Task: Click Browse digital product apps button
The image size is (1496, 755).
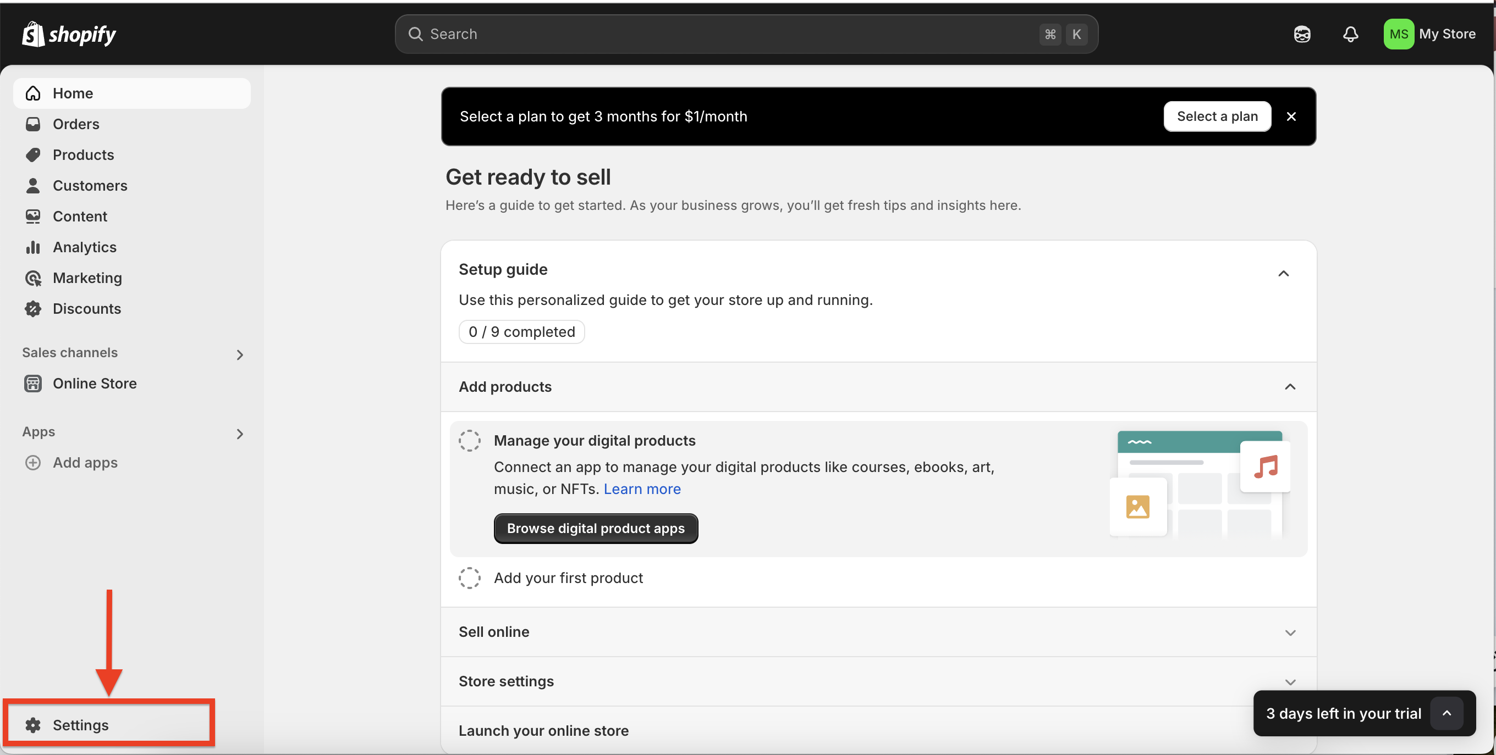Action: point(595,528)
